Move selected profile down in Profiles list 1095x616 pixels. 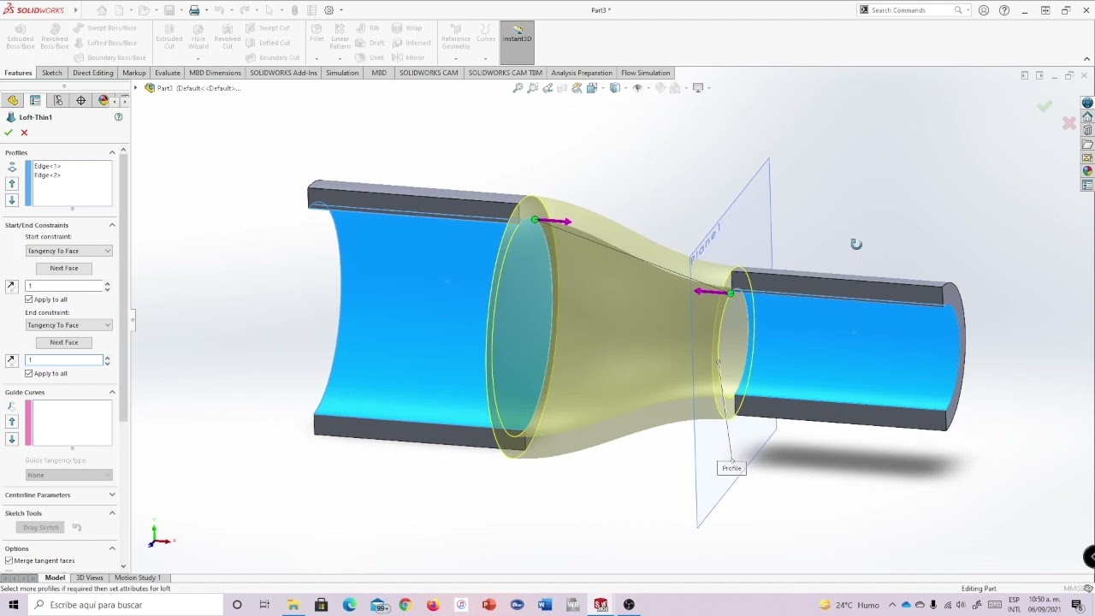click(x=12, y=200)
